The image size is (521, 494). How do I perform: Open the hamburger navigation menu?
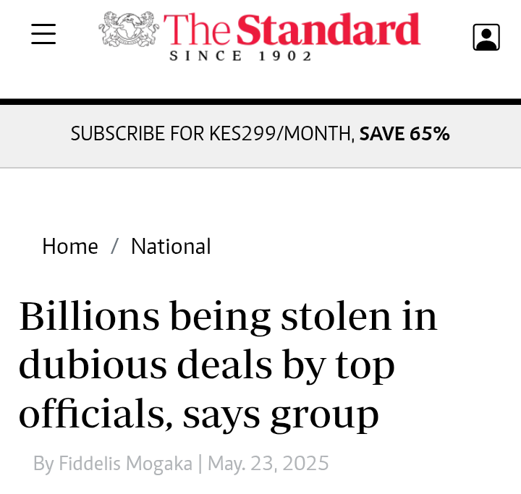[43, 34]
